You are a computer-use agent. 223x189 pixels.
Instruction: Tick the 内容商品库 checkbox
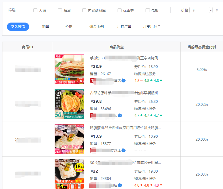click(84, 10)
